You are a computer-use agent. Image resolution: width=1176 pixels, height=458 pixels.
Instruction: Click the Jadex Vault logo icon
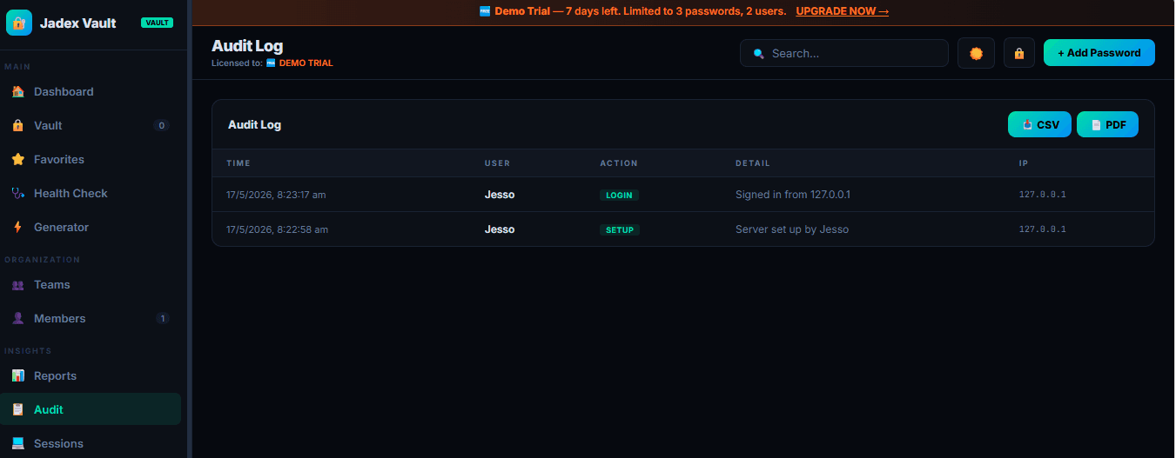[x=19, y=23]
